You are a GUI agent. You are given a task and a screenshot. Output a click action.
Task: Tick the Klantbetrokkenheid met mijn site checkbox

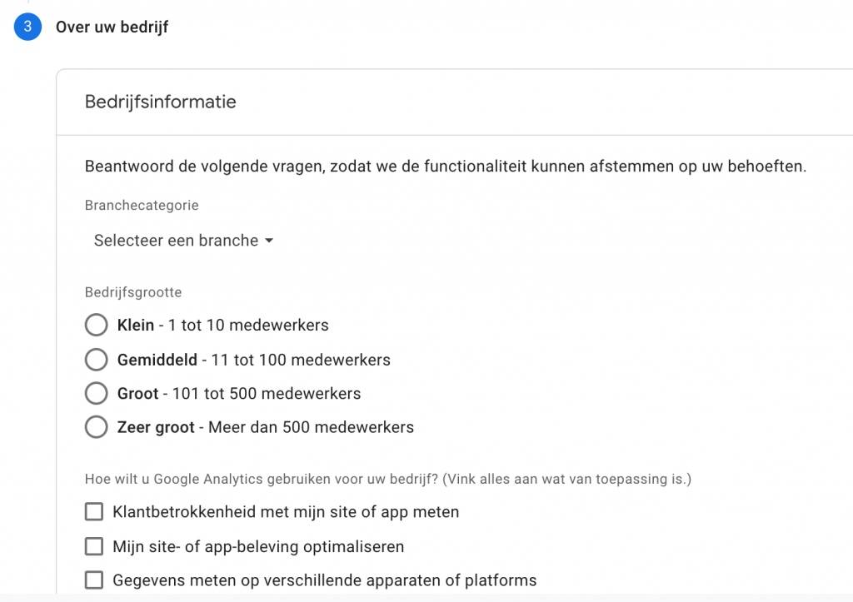point(94,512)
